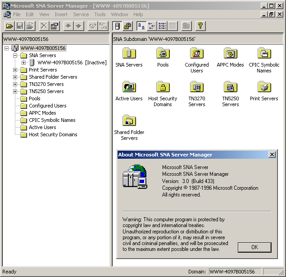Click the Domain field in status bar
This screenshot has width=286, height=277.
[x=235, y=272]
